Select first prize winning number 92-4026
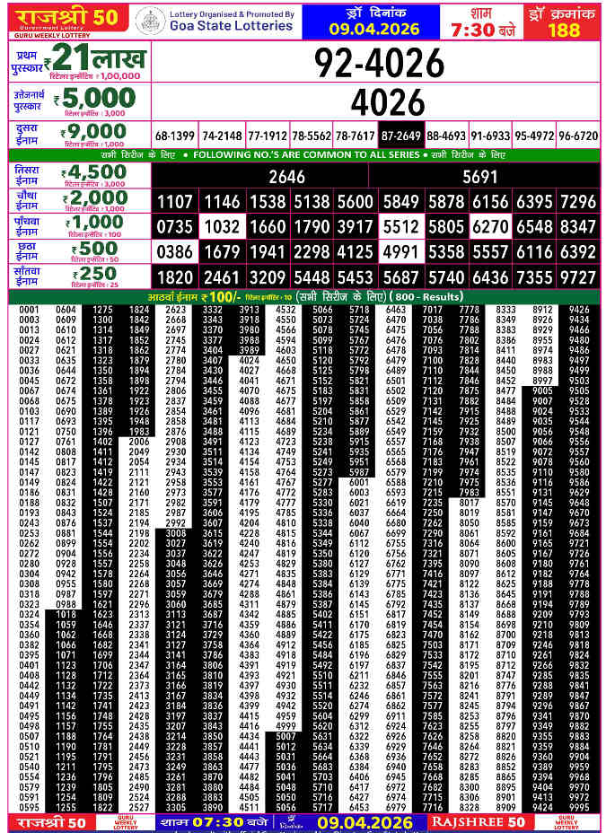606x833 pixels. (379, 63)
